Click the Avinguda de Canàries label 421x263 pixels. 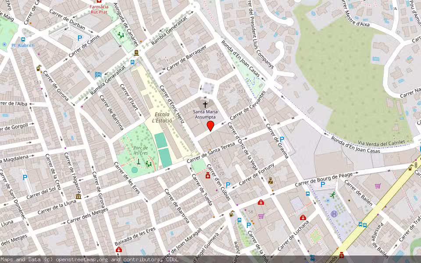pos(126,25)
